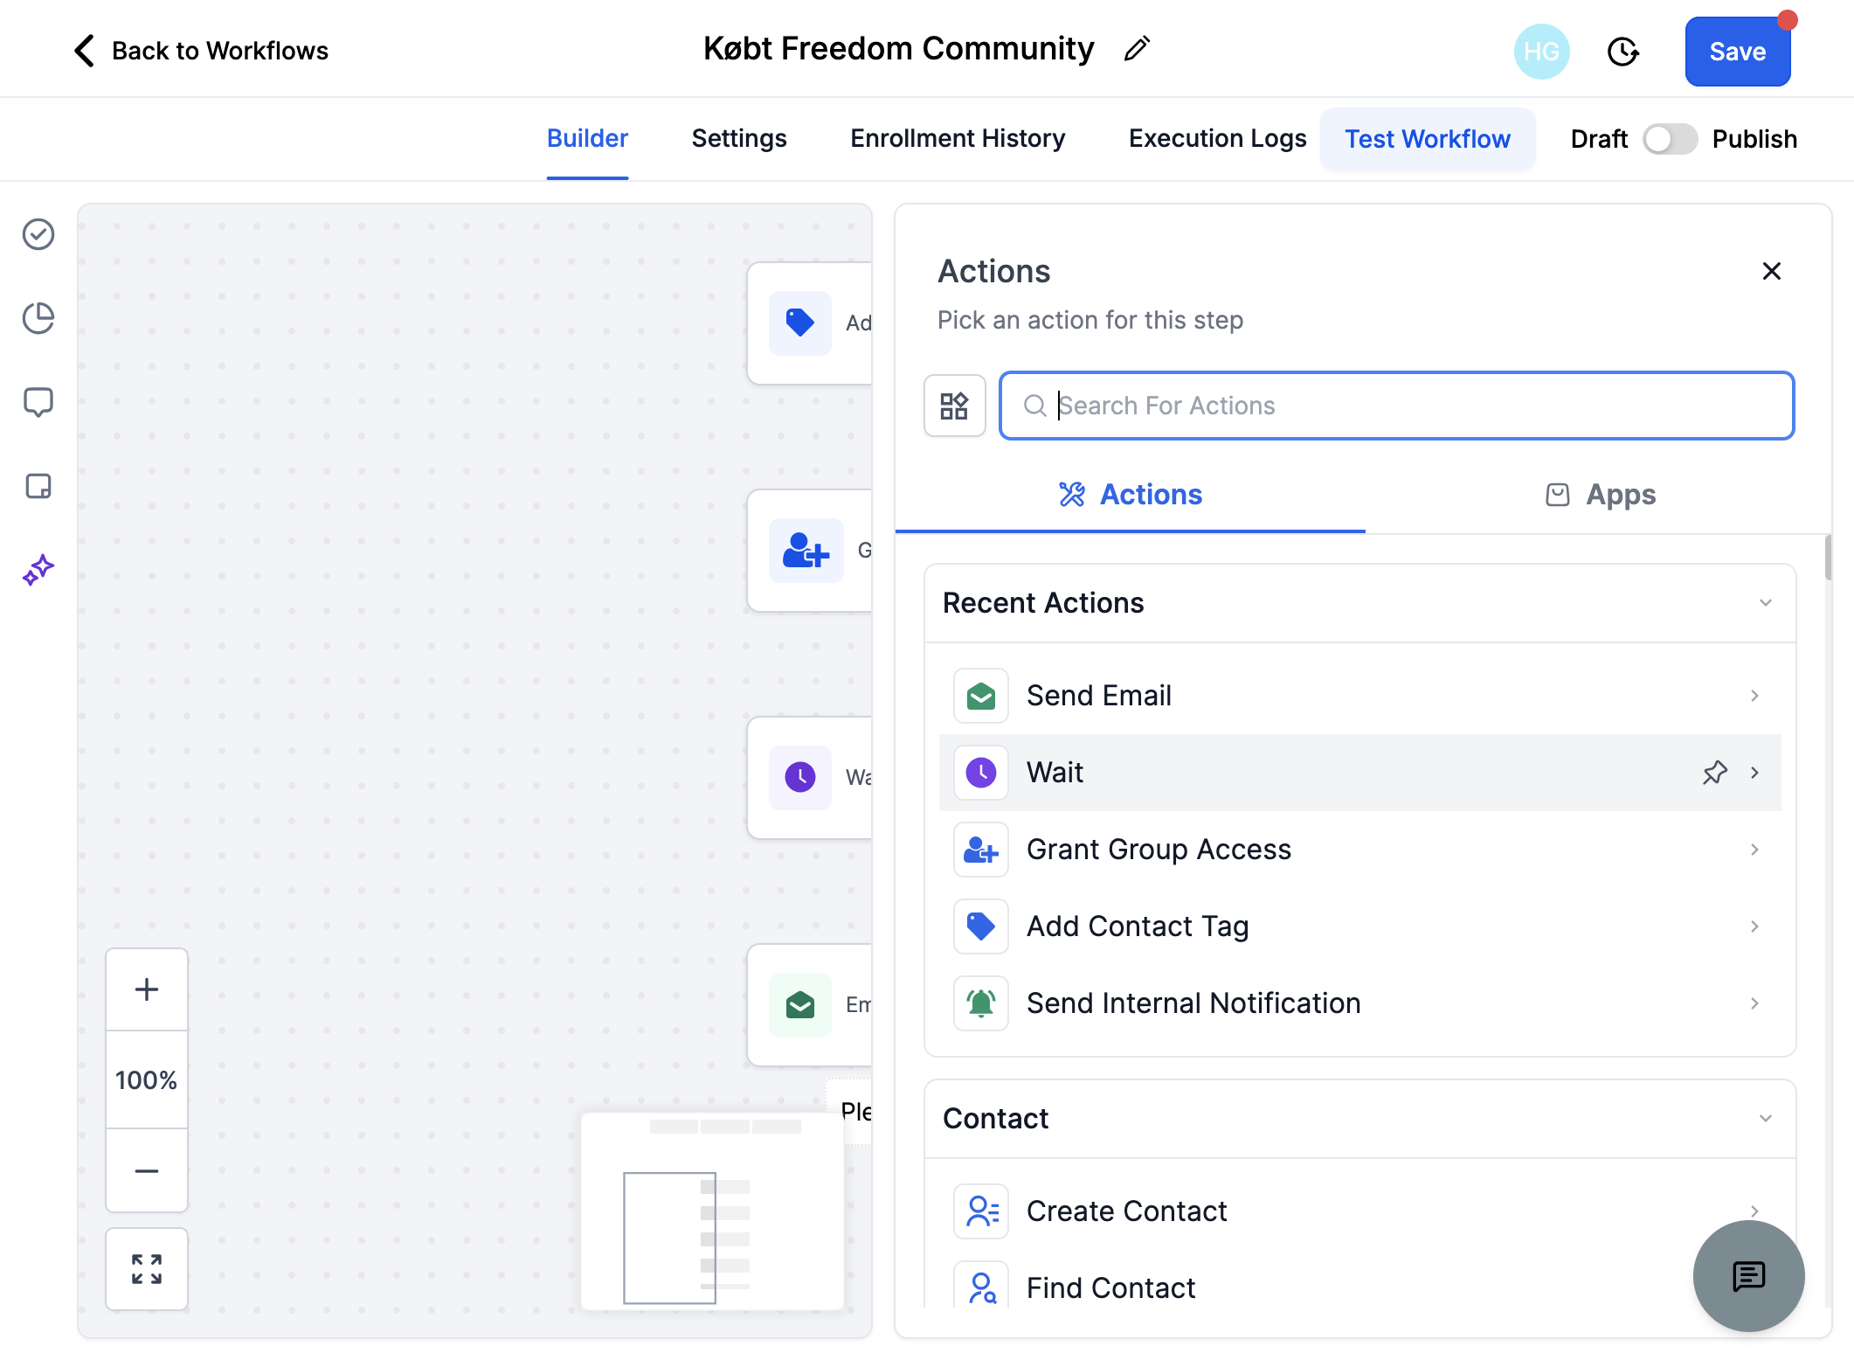Expand the Grant Group Access chevron

coord(1754,850)
